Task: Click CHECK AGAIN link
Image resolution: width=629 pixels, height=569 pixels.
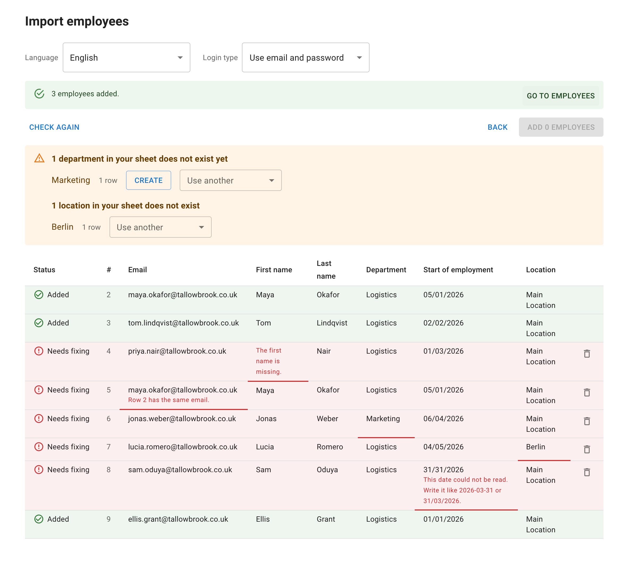Action: click(54, 127)
